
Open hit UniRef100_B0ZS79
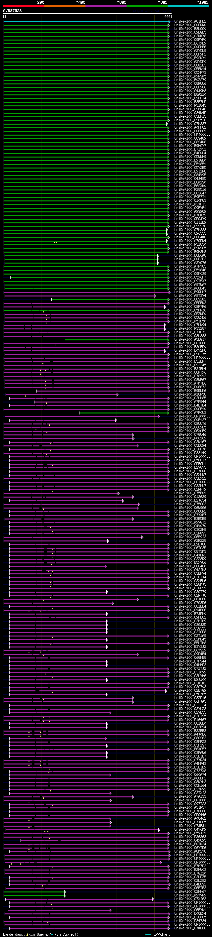pyautogui.click(x=190, y=80)
